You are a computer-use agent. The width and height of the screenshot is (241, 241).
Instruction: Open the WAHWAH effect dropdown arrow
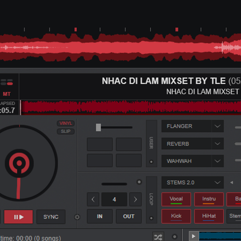point(217,161)
